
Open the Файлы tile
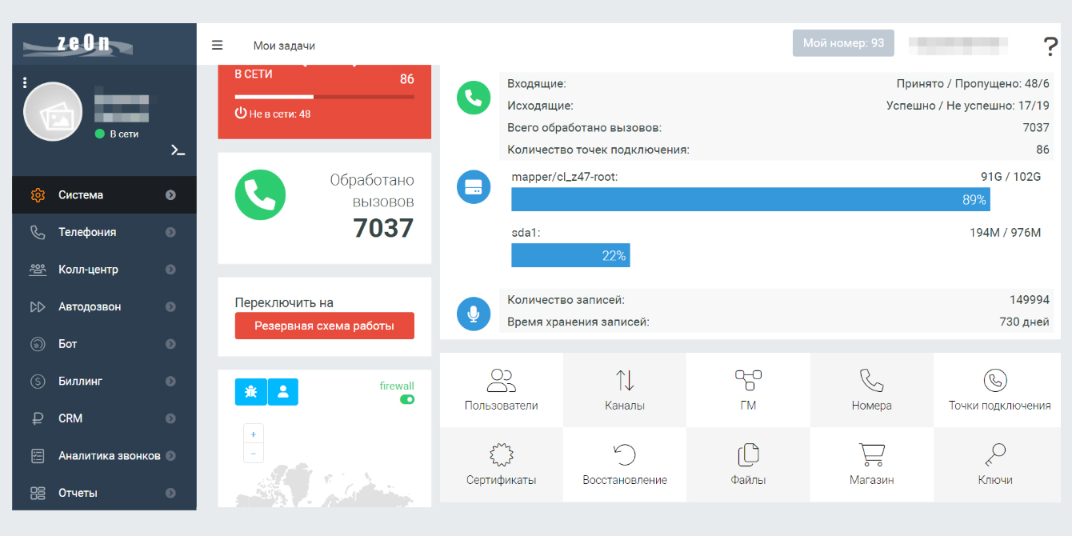click(748, 465)
